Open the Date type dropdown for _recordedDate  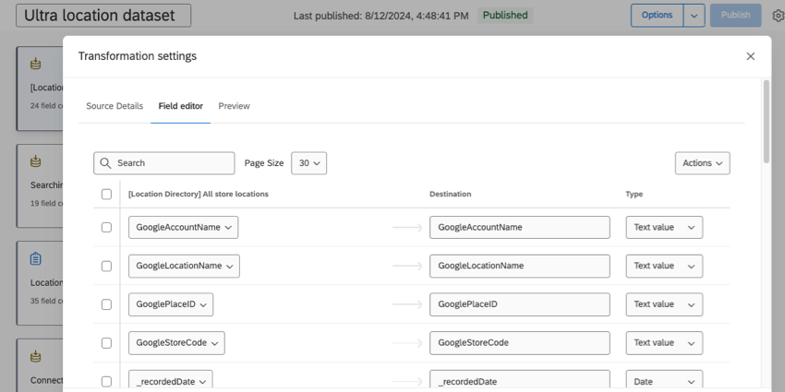click(x=664, y=381)
